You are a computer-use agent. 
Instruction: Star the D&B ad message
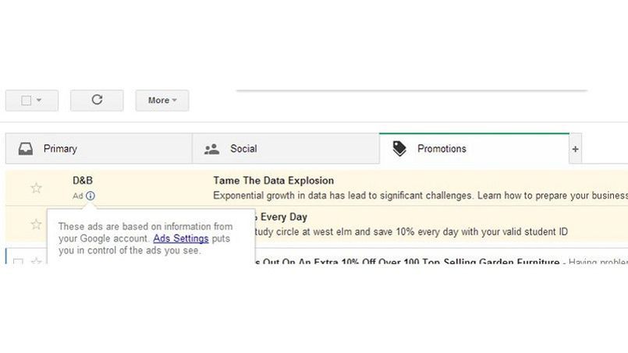(x=36, y=188)
